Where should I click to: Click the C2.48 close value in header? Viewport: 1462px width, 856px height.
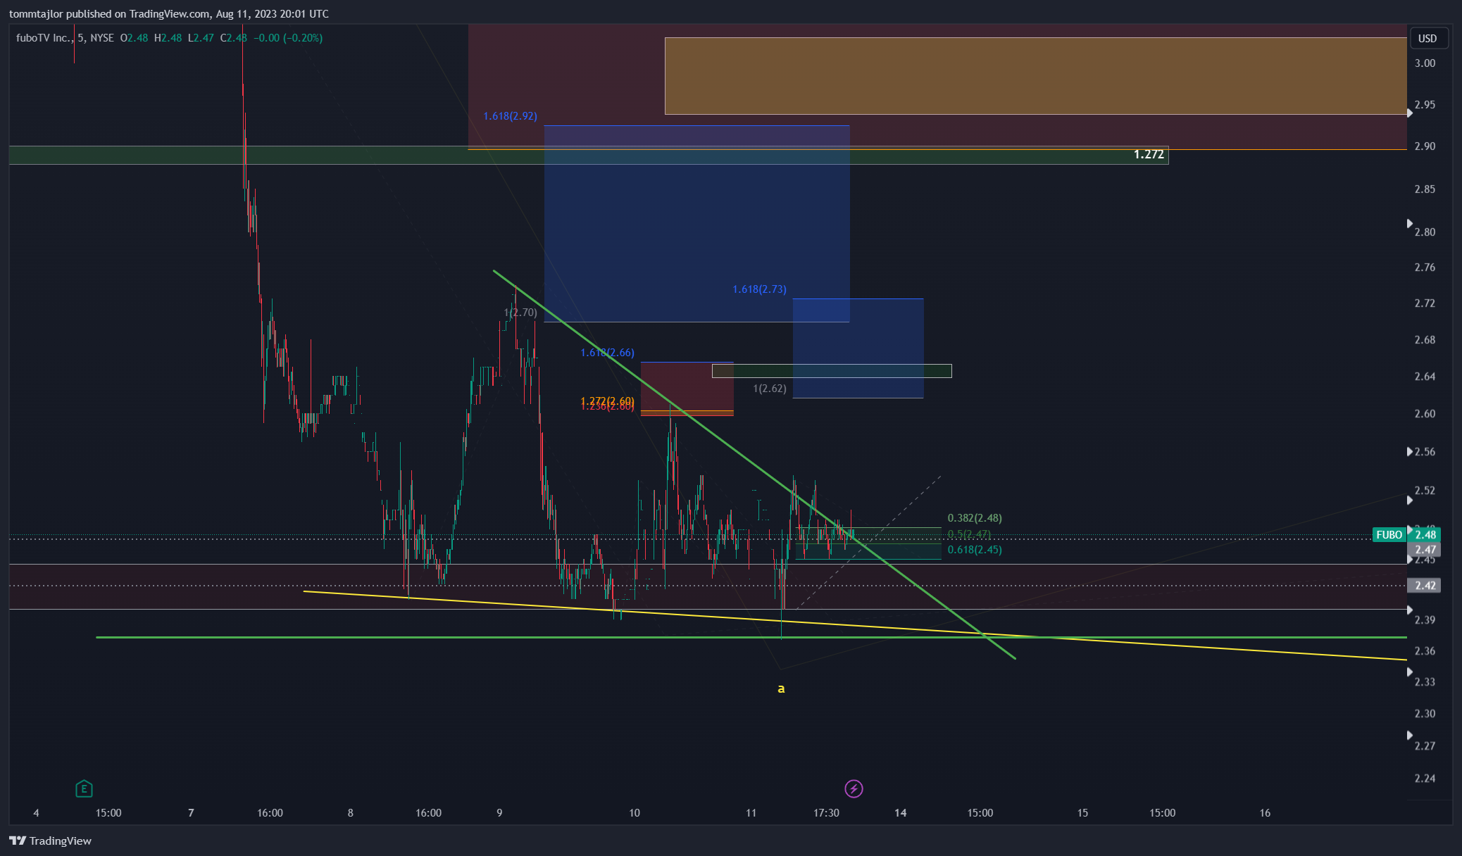(x=233, y=38)
